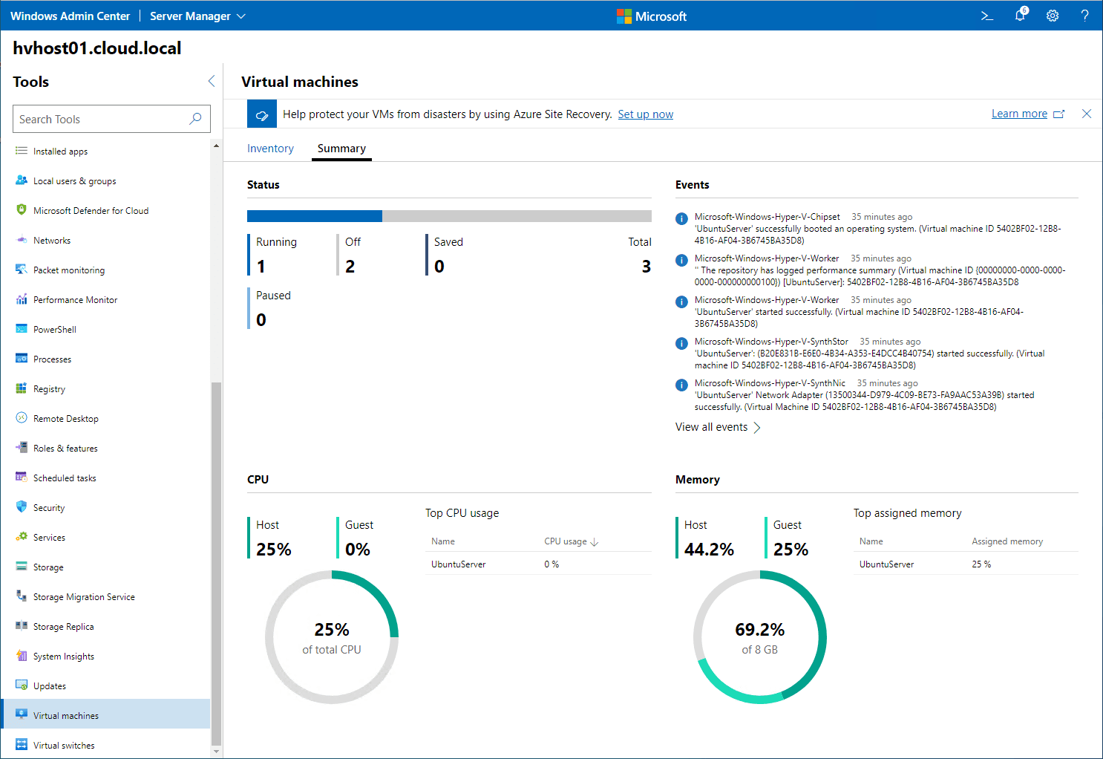Screen dimensions: 1103x759
Task: Click the Memory usage donut chart
Action: click(760, 637)
